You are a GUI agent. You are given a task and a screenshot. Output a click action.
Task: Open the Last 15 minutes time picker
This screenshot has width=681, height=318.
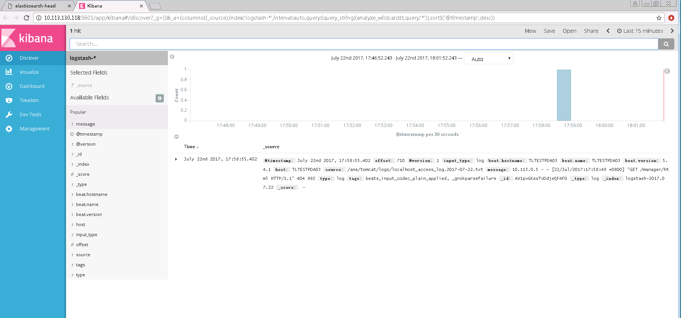click(x=640, y=31)
